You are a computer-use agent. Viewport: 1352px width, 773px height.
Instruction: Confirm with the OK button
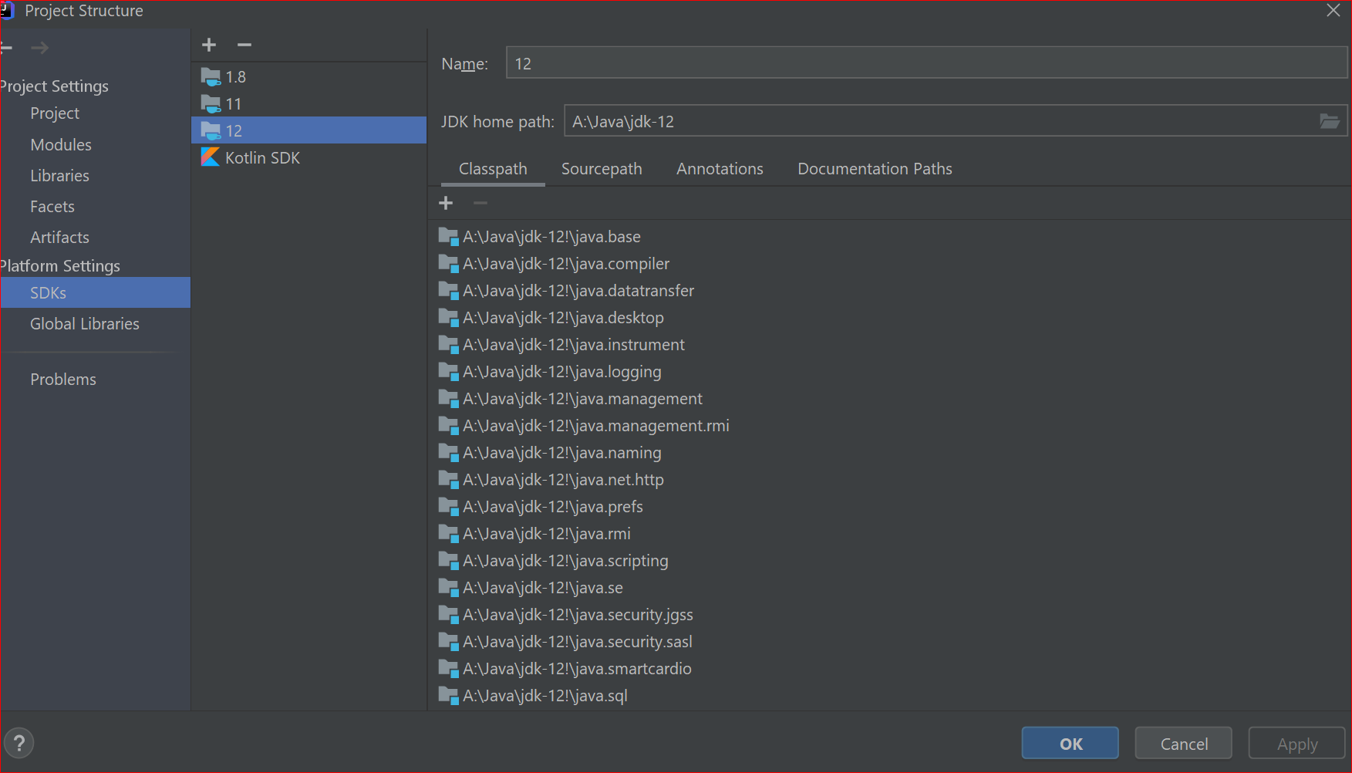click(x=1070, y=744)
